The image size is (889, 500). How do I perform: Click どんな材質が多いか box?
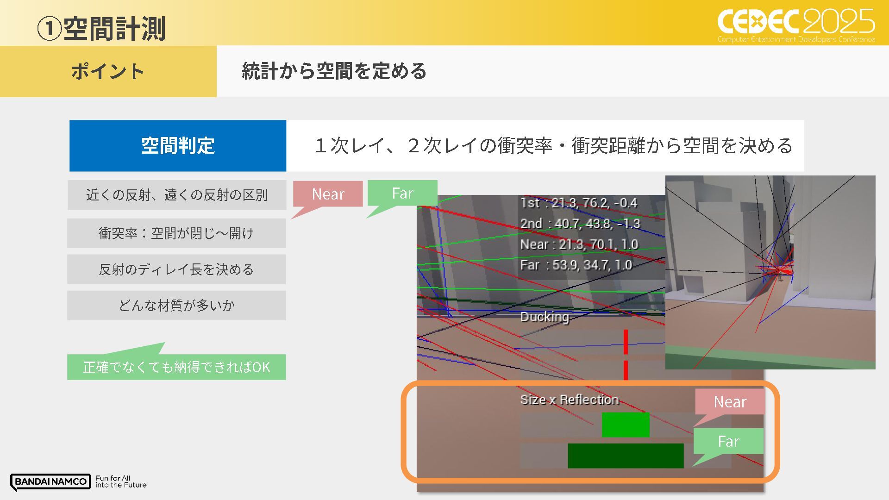pos(176,306)
